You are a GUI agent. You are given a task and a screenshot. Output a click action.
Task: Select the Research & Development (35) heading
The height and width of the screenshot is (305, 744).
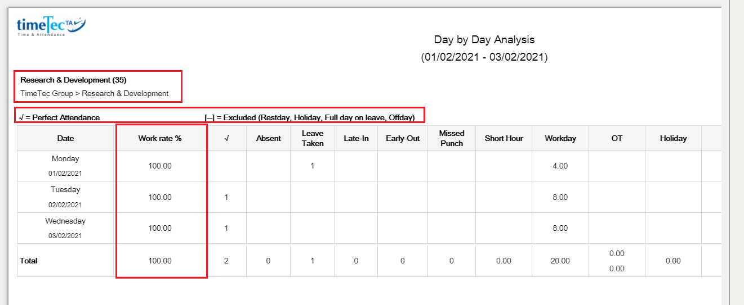click(73, 80)
